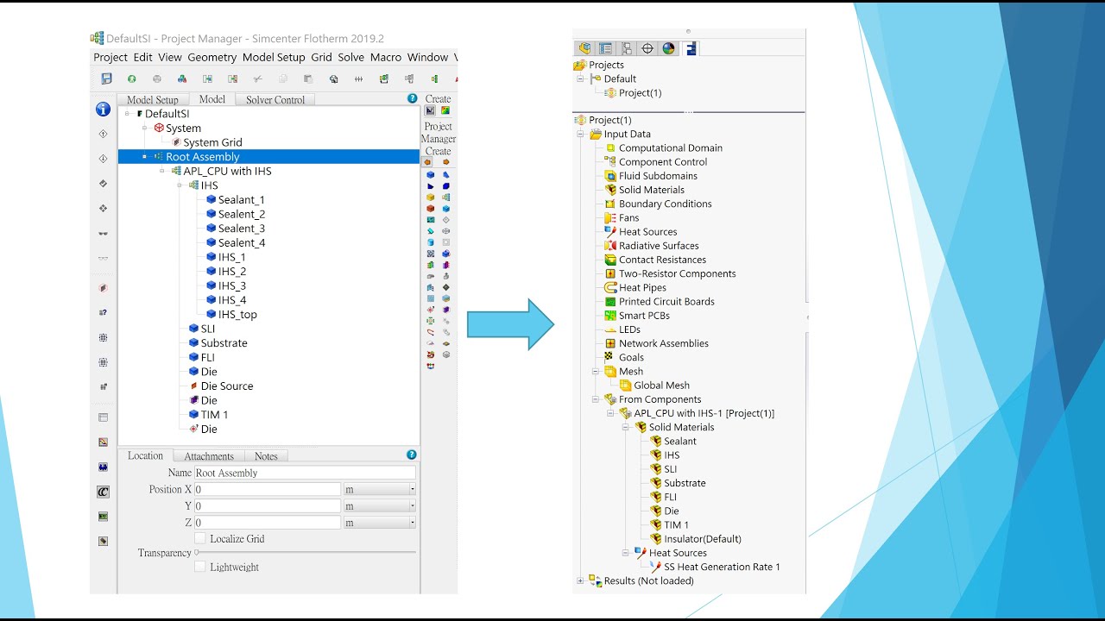The image size is (1105, 621).
Task: Collapse the IHS assembly node
Action: coord(180,185)
